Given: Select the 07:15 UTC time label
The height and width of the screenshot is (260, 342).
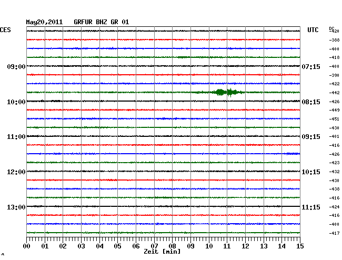Looking at the screenshot, I should coord(311,66).
